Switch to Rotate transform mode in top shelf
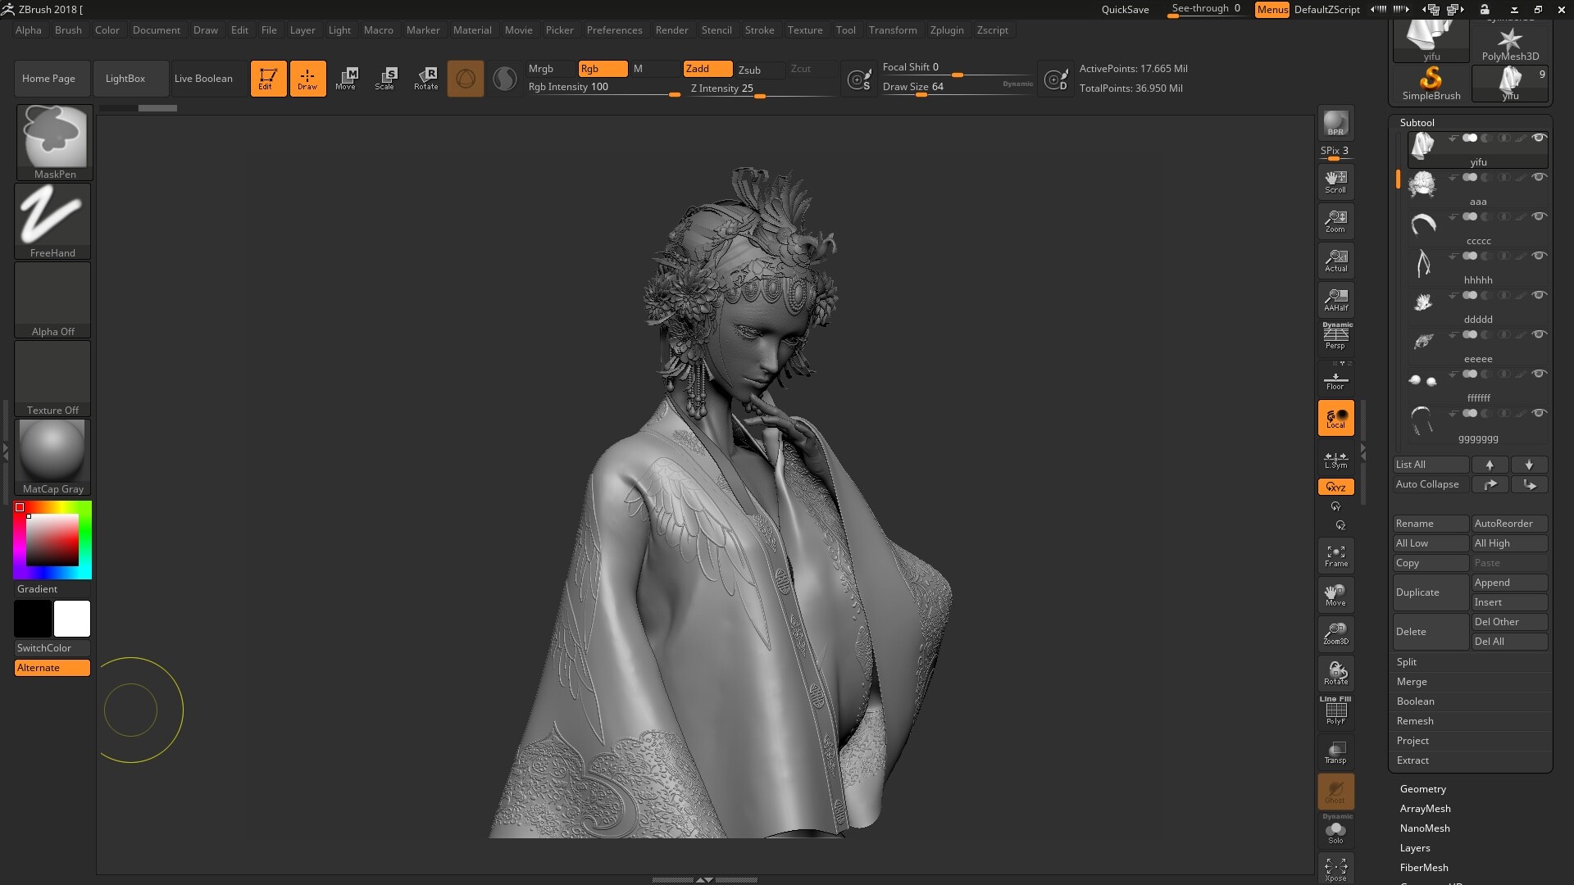This screenshot has width=1574, height=885. tap(425, 79)
